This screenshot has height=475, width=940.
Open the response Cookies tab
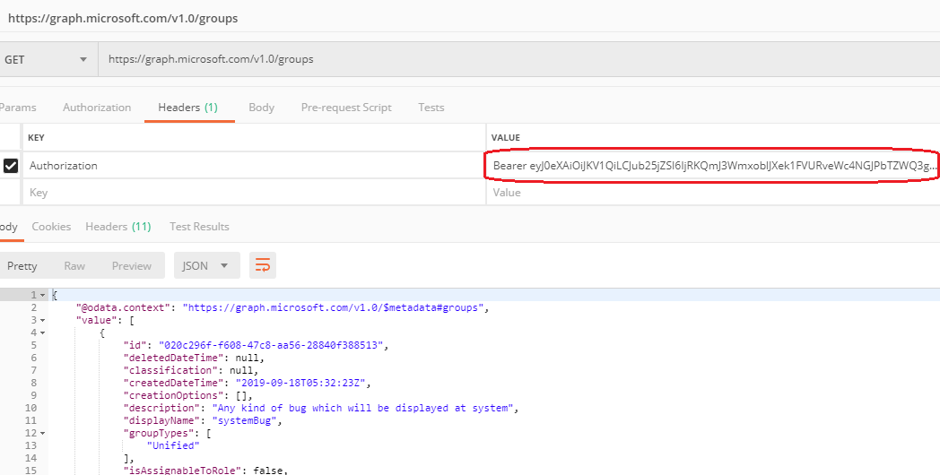51,227
